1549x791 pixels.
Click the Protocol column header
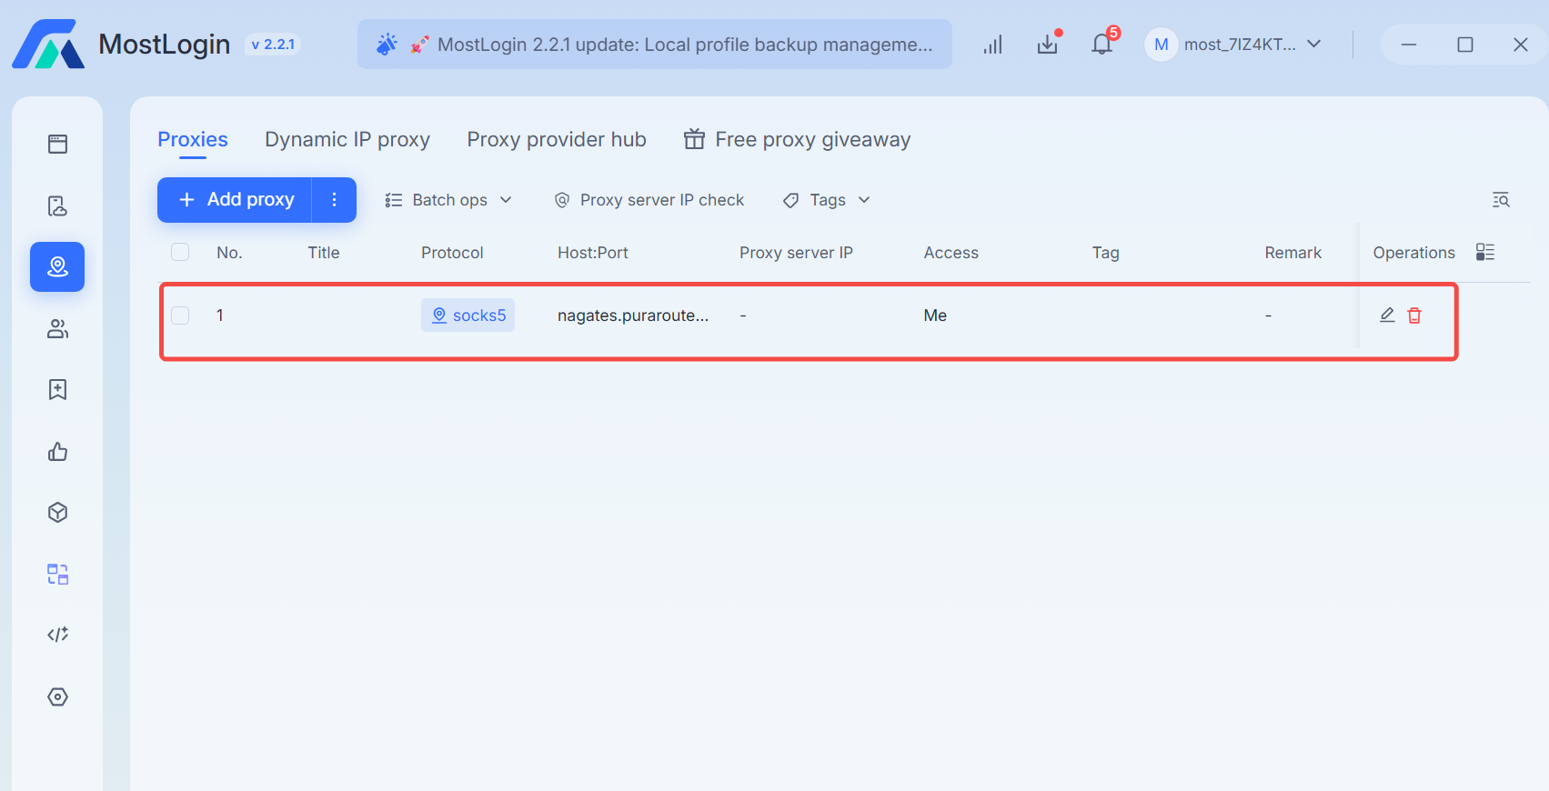tap(452, 253)
